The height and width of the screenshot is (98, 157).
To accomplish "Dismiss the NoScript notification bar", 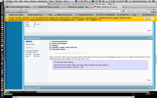I will click(155, 19).
